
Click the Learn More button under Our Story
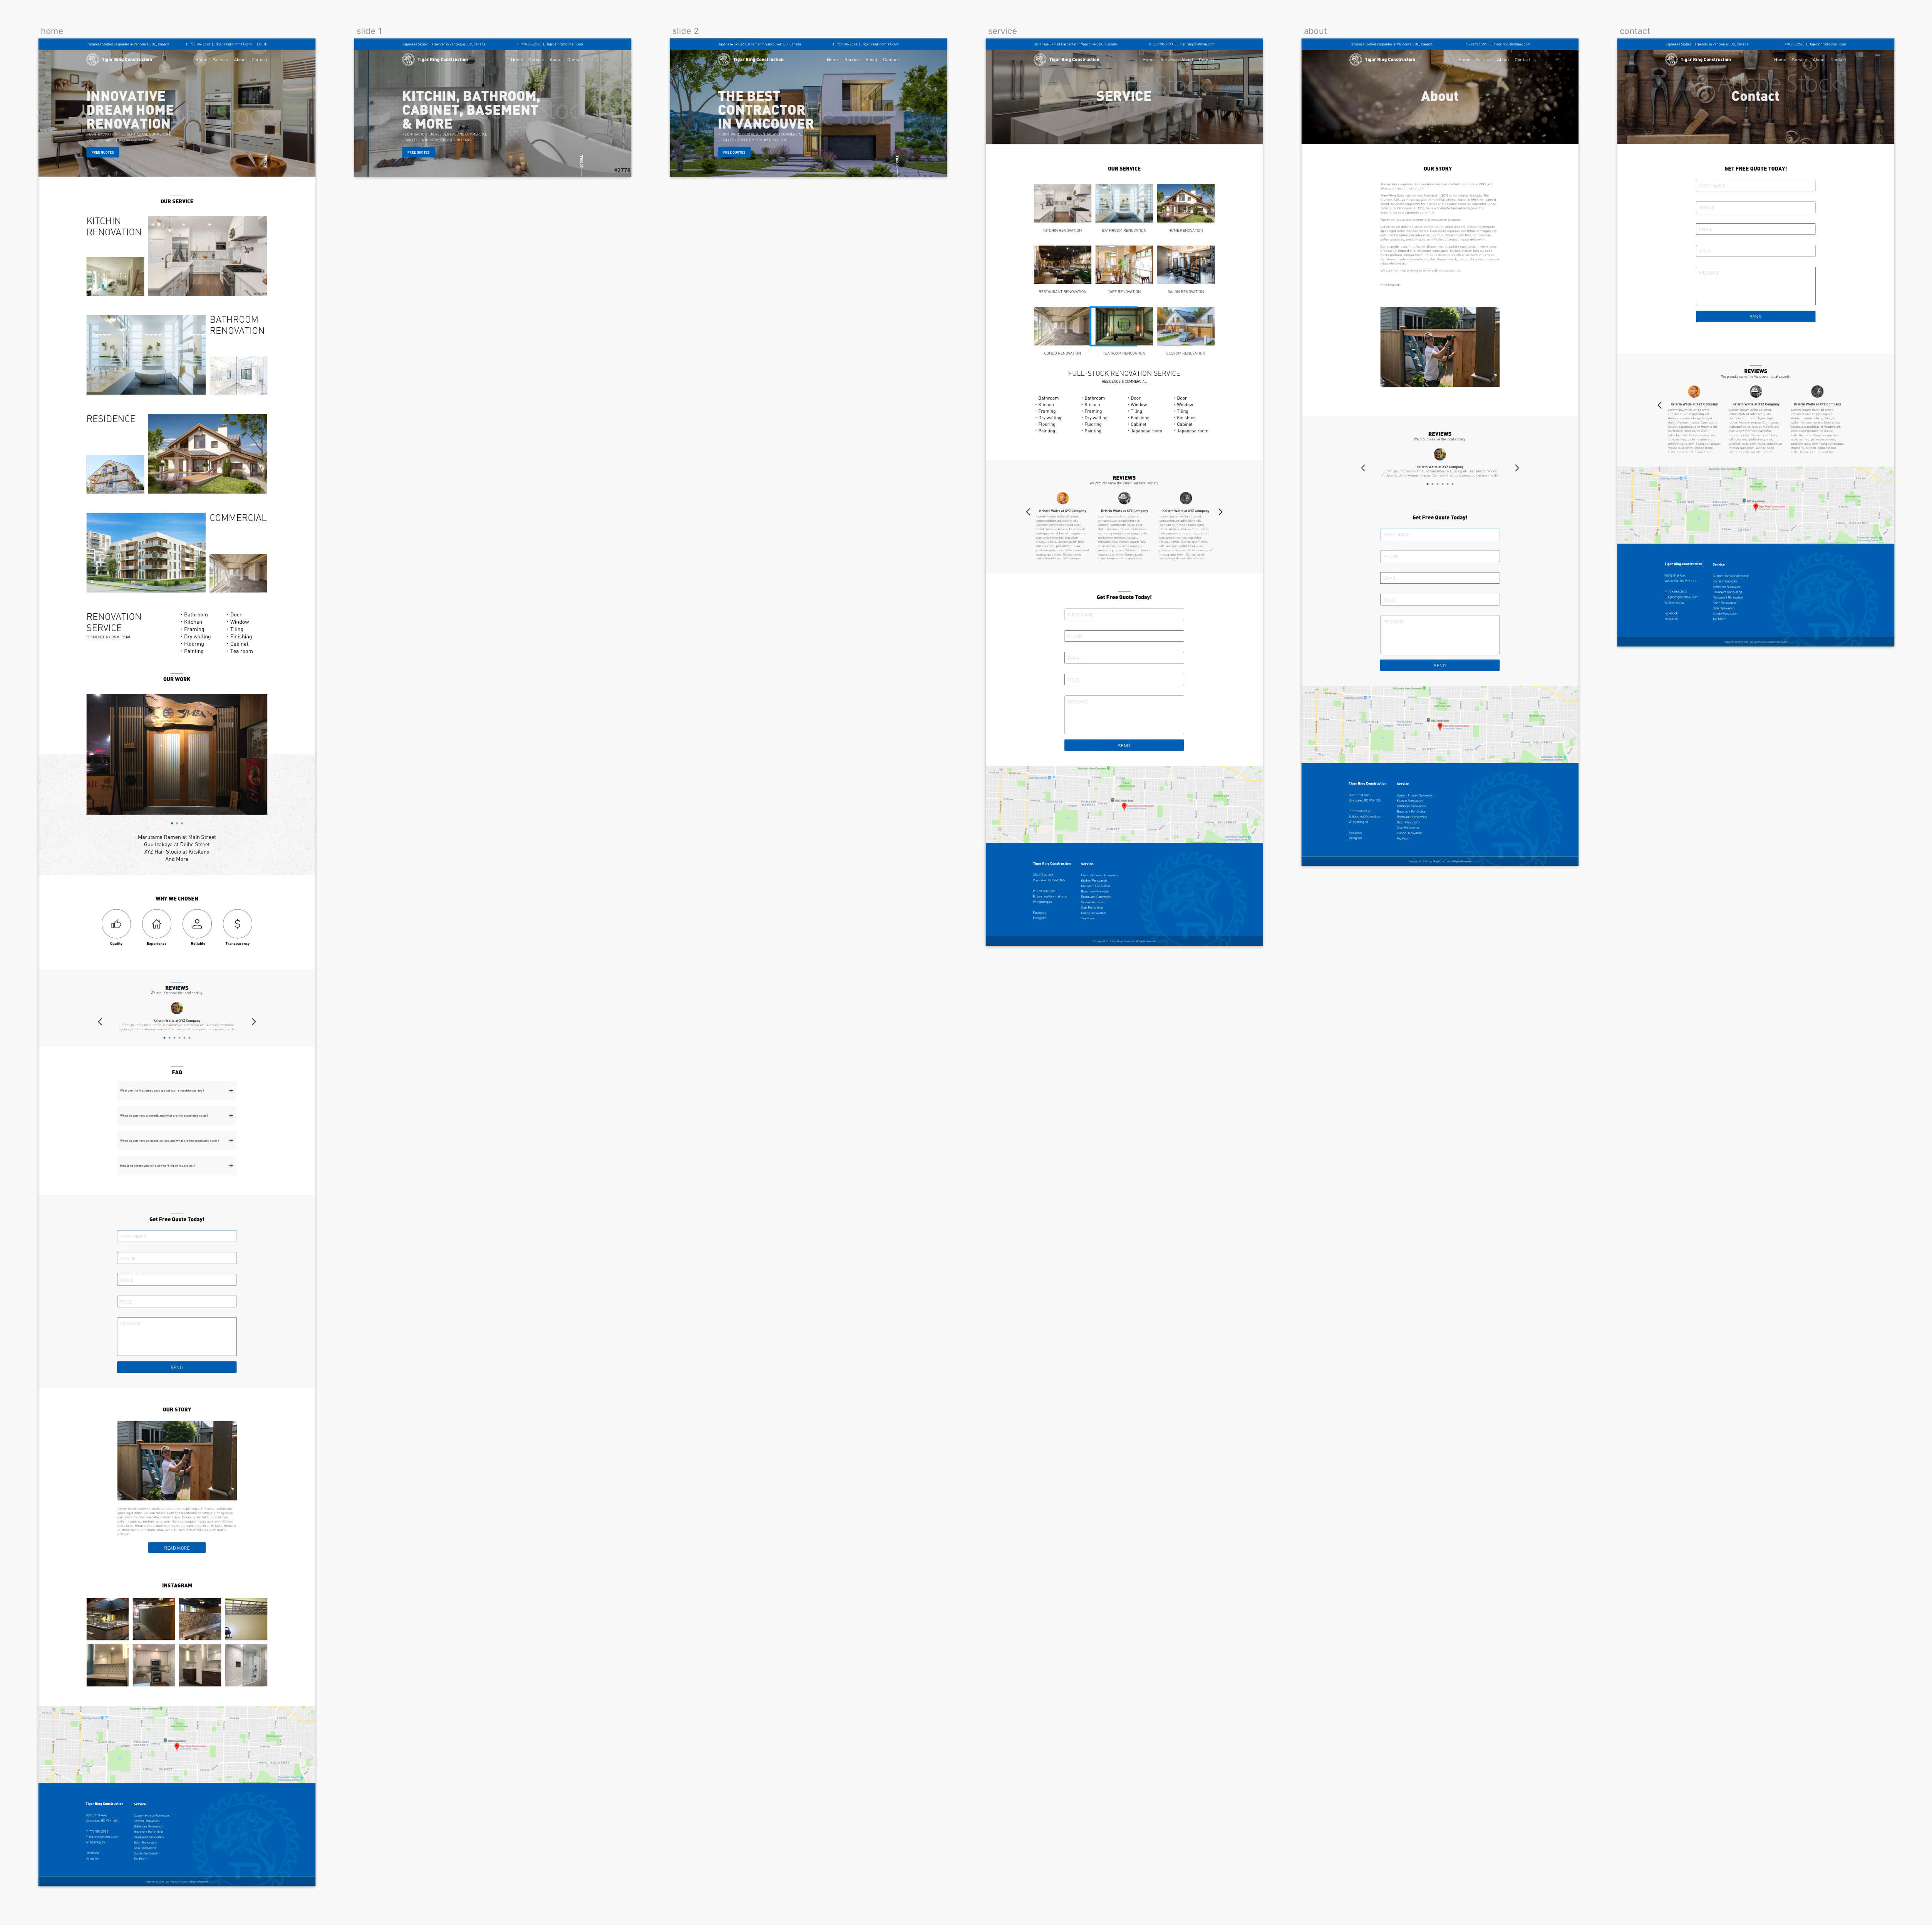[176, 1548]
